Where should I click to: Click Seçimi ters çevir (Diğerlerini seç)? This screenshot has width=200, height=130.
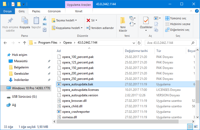click(x=178, y=30)
